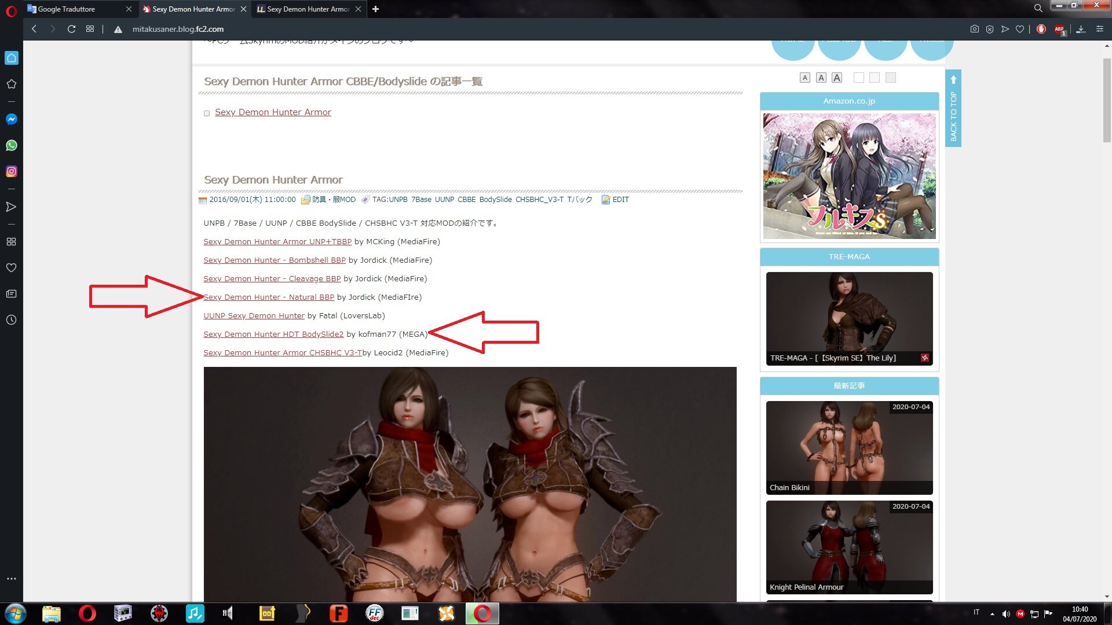Open File Explorer from the taskbar
This screenshot has width=1112, height=625.
pyautogui.click(x=52, y=613)
